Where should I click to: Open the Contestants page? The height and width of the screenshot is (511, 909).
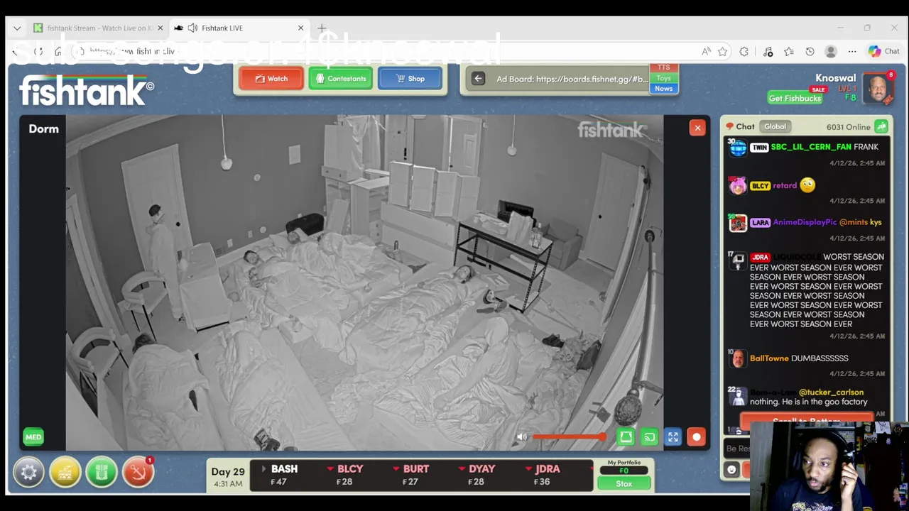click(x=340, y=79)
